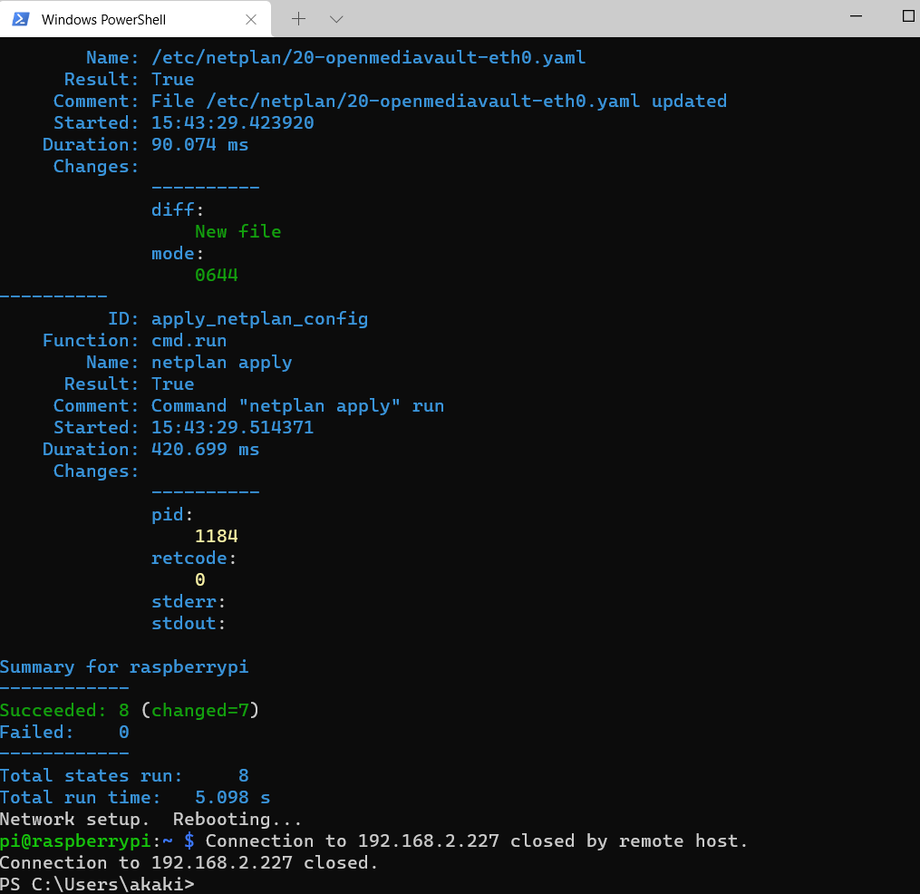Click 'Result: True' under netplan apply

(129, 384)
